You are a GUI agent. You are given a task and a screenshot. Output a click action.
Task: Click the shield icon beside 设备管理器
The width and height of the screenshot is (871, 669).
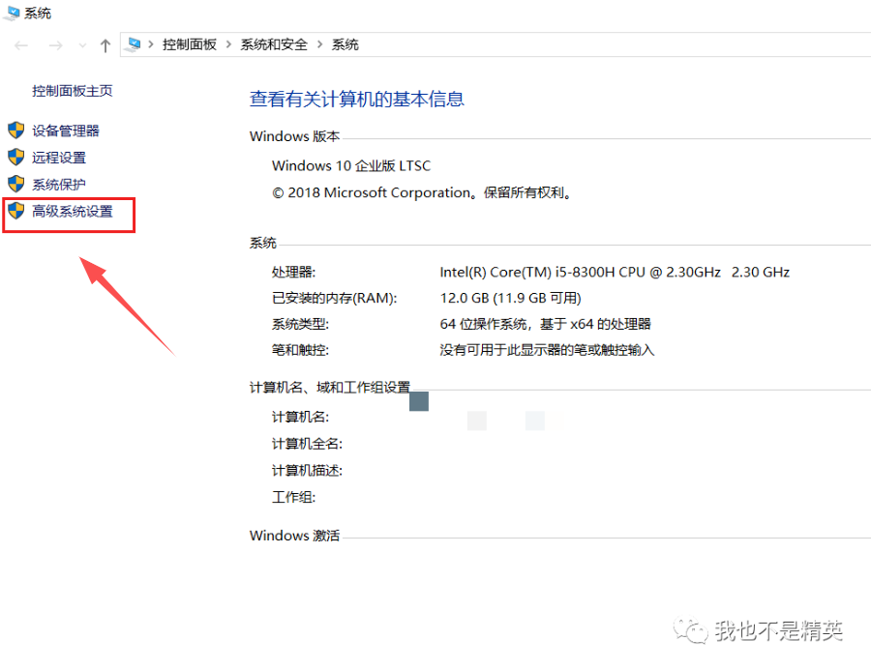click(15, 131)
